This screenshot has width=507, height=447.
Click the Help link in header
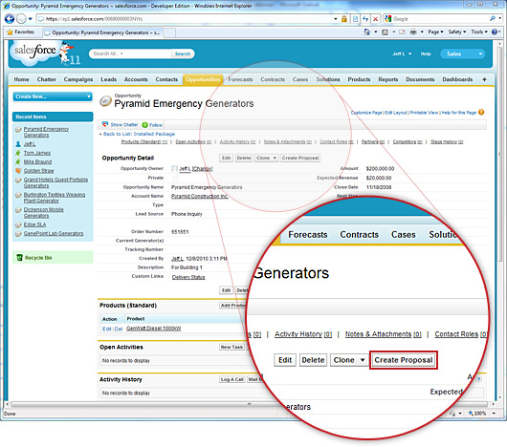point(426,53)
